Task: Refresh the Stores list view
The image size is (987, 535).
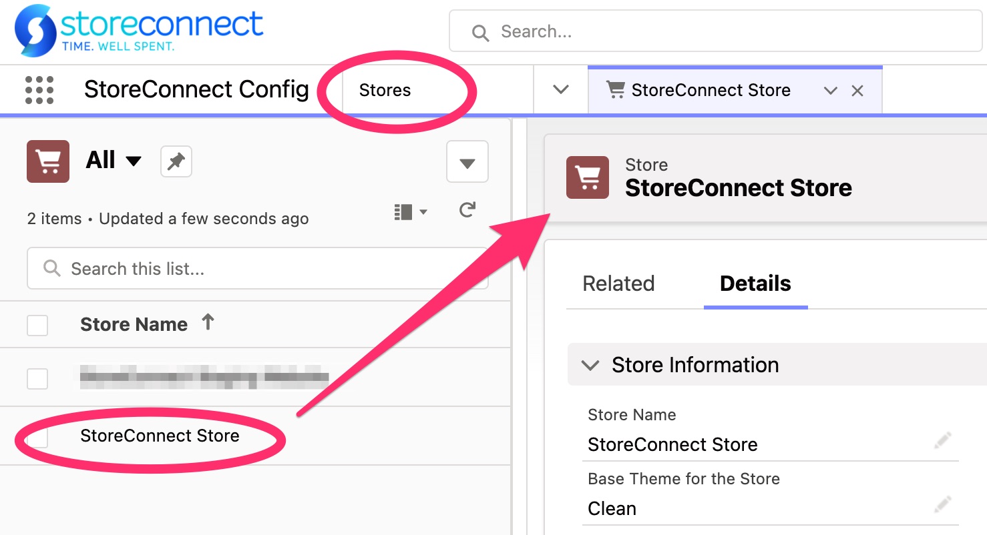Action: (466, 211)
